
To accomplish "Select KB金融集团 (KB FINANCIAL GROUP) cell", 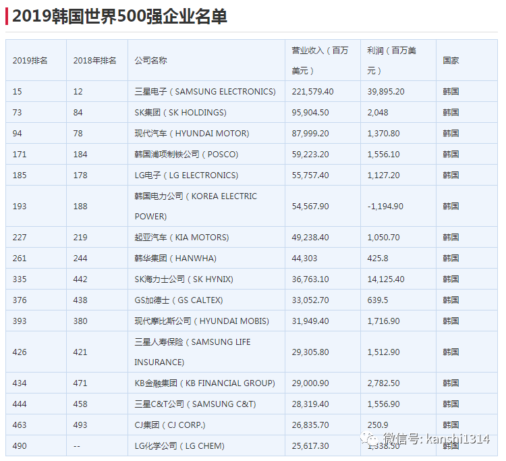I will 205,383.
